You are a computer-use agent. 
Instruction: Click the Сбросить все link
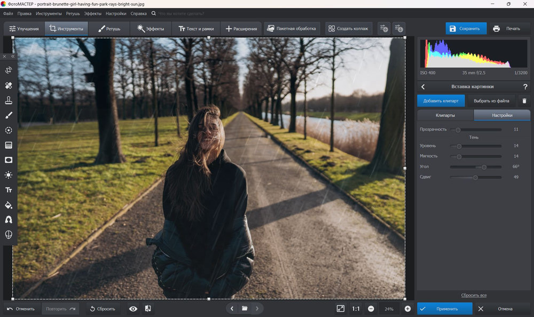pyautogui.click(x=474, y=295)
